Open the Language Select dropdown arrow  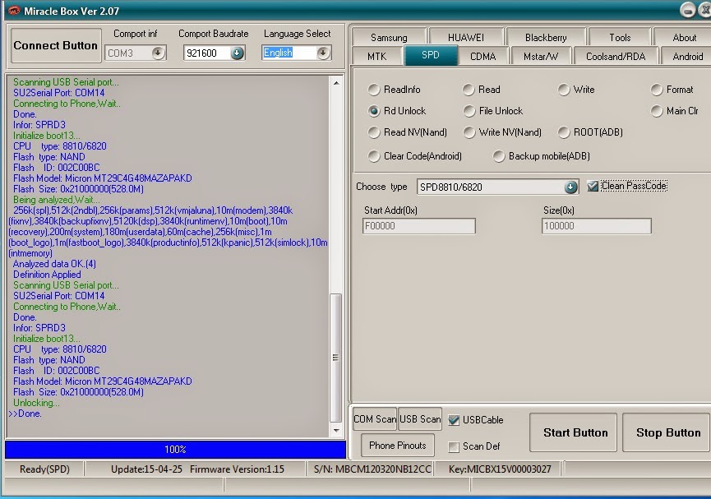coord(323,53)
